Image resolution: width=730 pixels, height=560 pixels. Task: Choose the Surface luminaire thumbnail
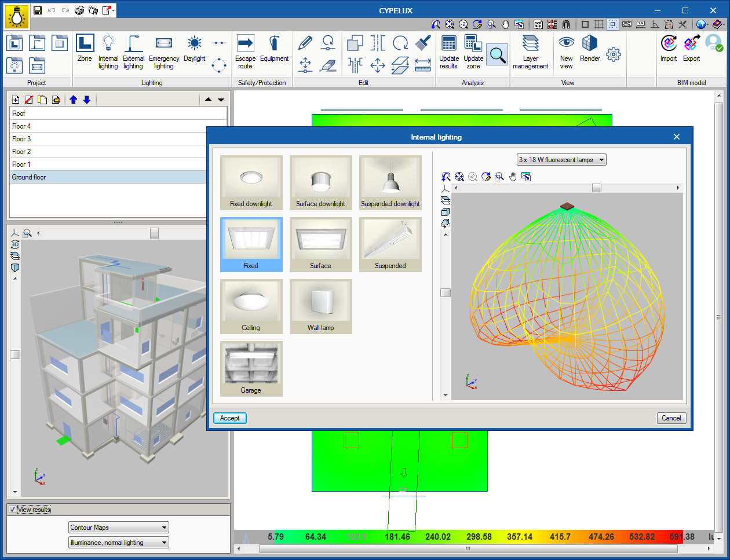(x=321, y=244)
